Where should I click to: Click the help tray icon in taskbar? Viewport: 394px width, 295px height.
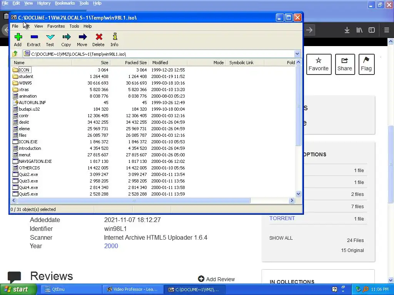pos(334,289)
